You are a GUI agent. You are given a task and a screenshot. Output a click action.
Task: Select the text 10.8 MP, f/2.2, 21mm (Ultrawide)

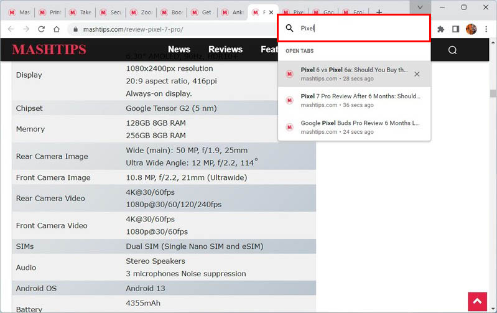click(187, 177)
